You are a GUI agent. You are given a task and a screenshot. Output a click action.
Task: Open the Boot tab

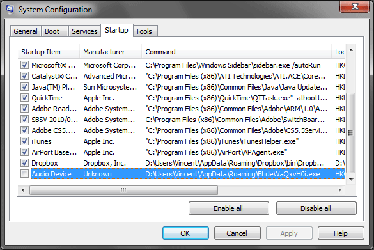coord(54,31)
